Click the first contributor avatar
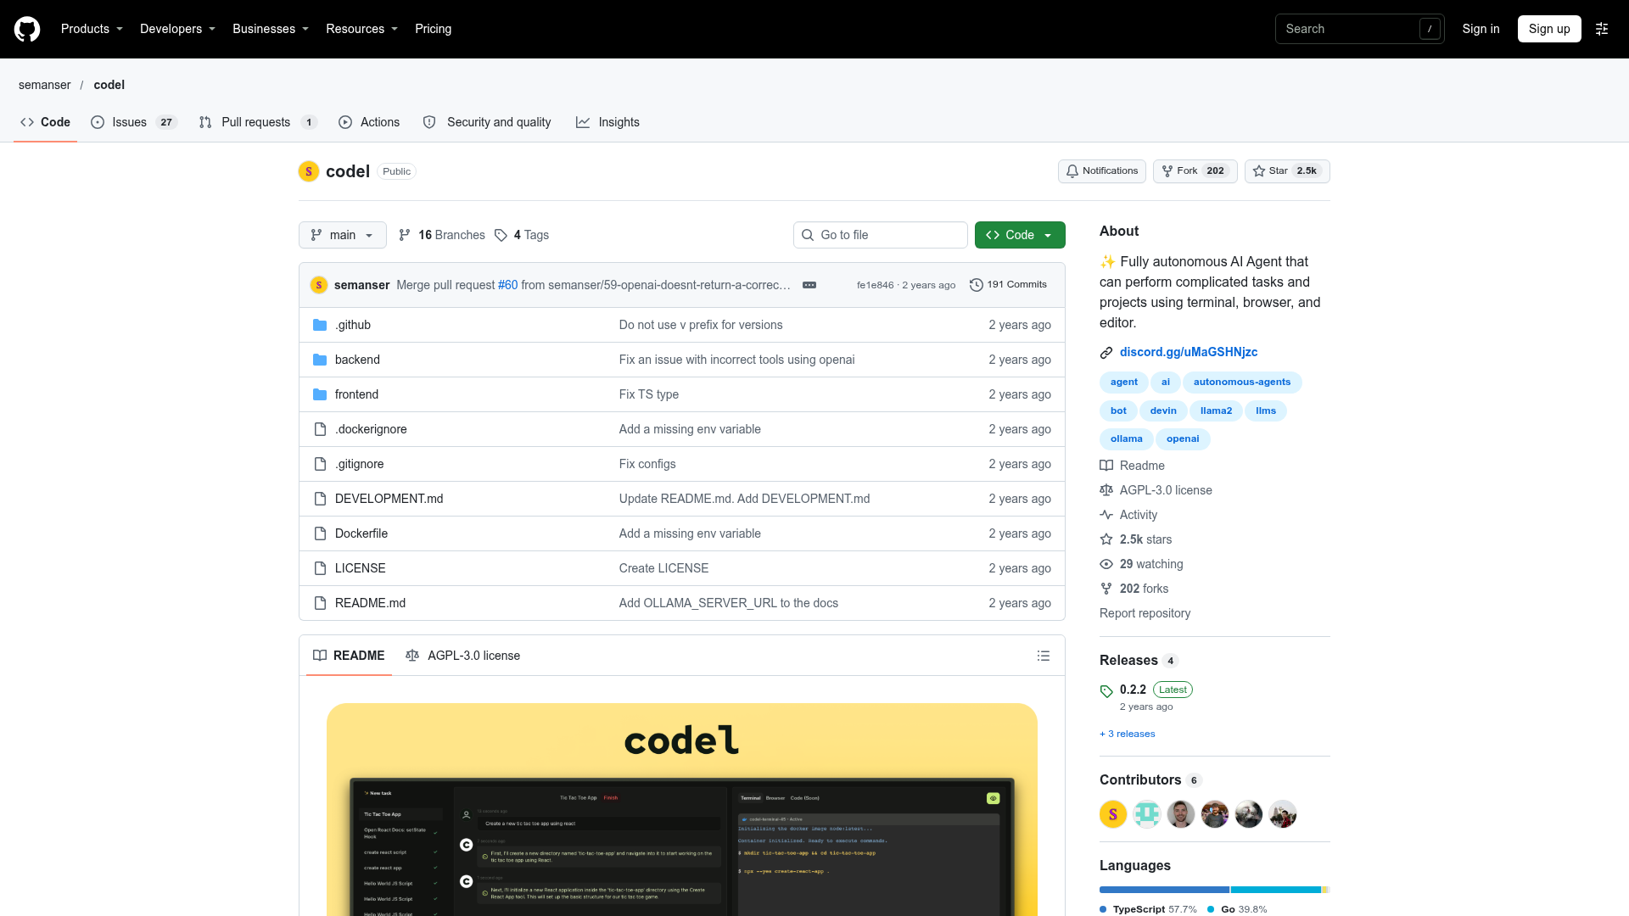This screenshot has height=916, width=1629. [x=1113, y=814]
